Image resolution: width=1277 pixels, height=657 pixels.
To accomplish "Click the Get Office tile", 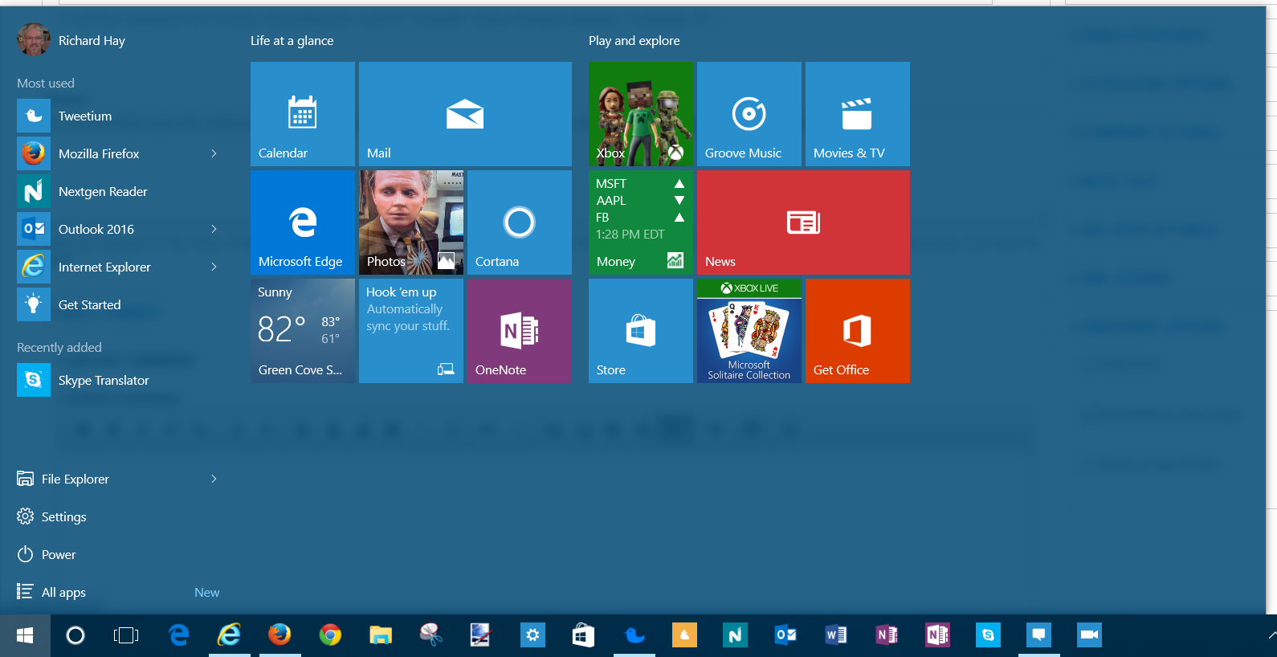I will click(x=857, y=331).
